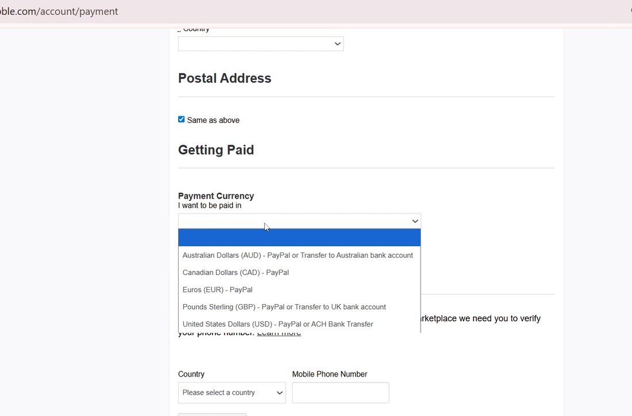Image resolution: width=632 pixels, height=416 pixels.
Task: Select United States Dollars (USD) option
Action: [299, 324]
